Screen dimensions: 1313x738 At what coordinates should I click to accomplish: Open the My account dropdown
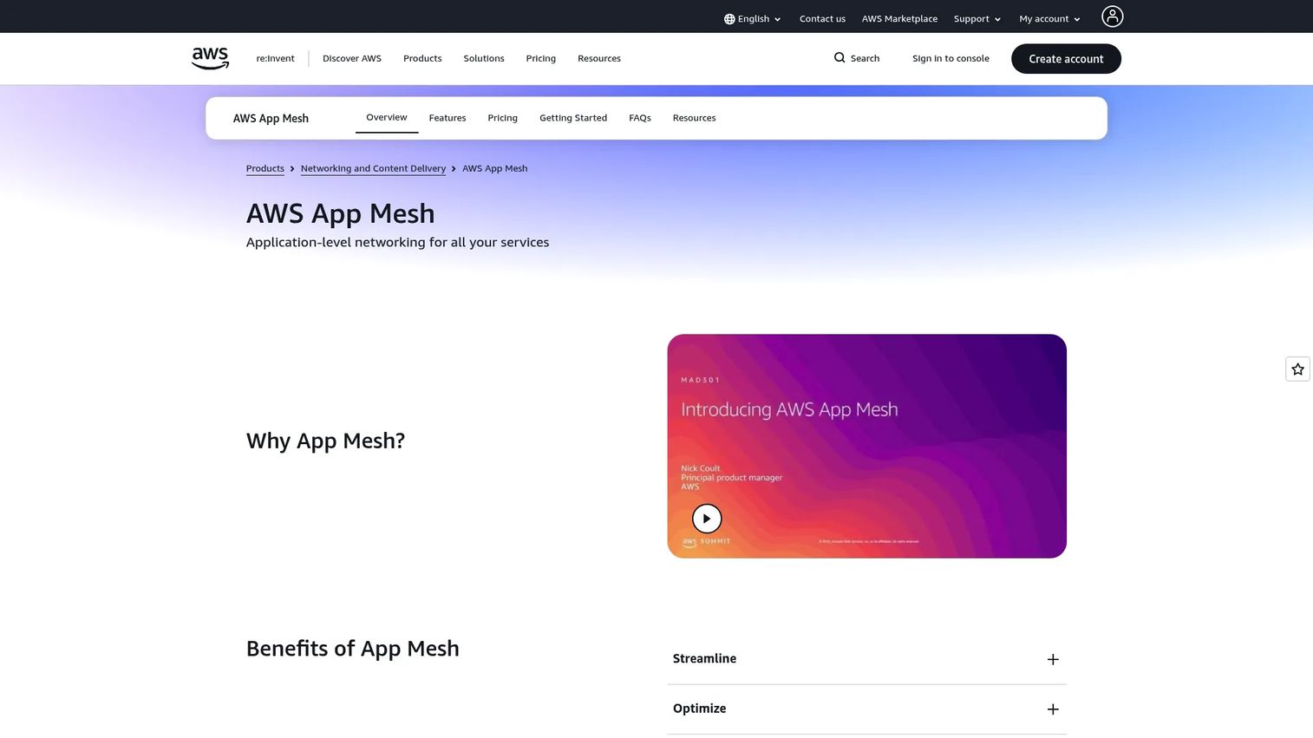click(1049, 19)
